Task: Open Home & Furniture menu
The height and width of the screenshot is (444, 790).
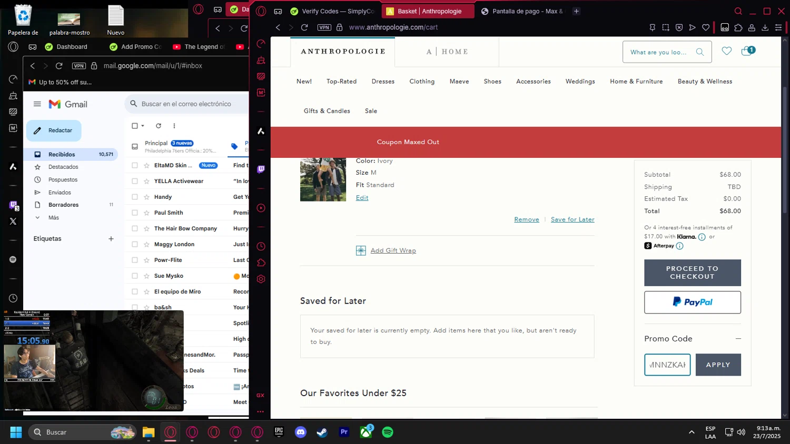Action: click(x=636, y=82)
